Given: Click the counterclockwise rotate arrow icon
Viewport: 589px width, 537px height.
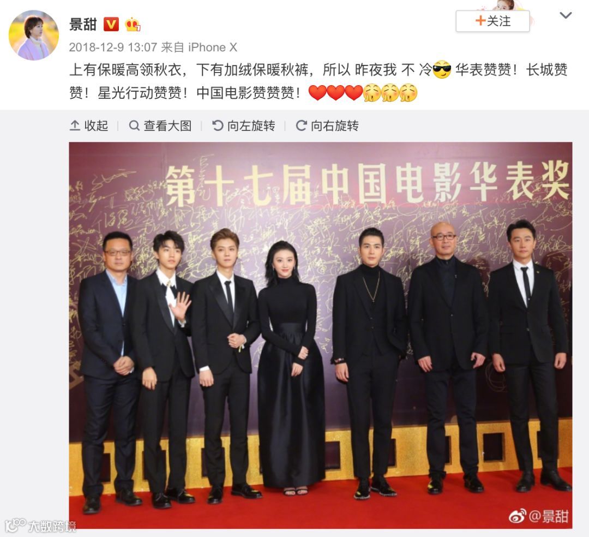Looking at the screenshot, I should (218, 126).
